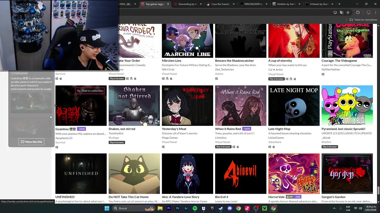The image size is (380, 213).
Task: Show hidden system tray icons
Action: (x=334, y=208)
